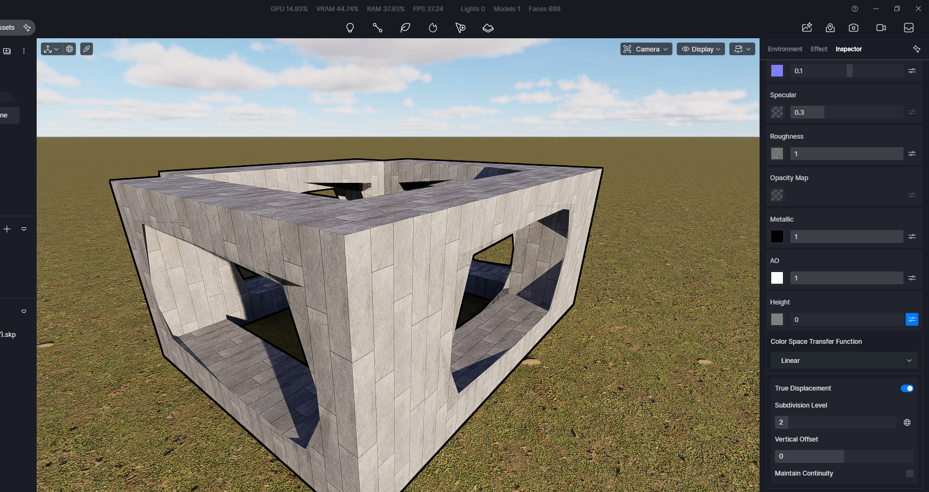
Task: Click the eyedropper material picker
Action: click(87, 49)
